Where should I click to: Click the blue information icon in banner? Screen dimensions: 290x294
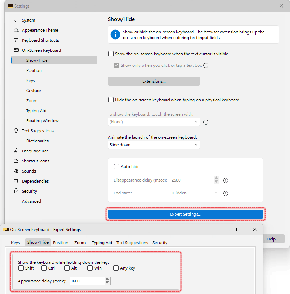(x=115, y=35)
